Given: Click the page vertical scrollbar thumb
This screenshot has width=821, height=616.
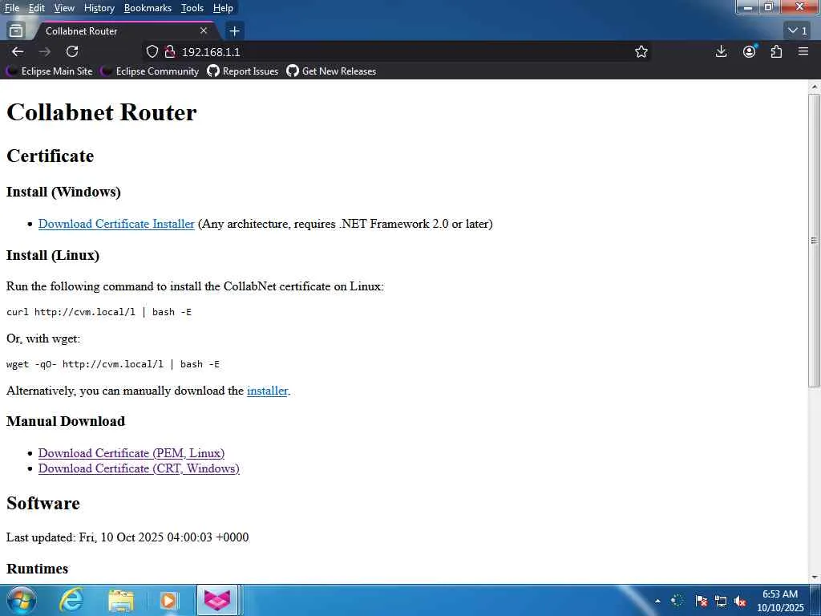Looking at the screenshot, I should tap(814, 241).
